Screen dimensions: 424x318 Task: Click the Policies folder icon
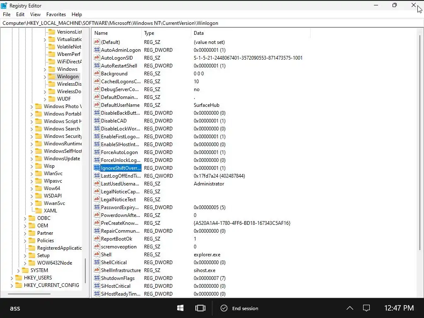click(32, 241)
